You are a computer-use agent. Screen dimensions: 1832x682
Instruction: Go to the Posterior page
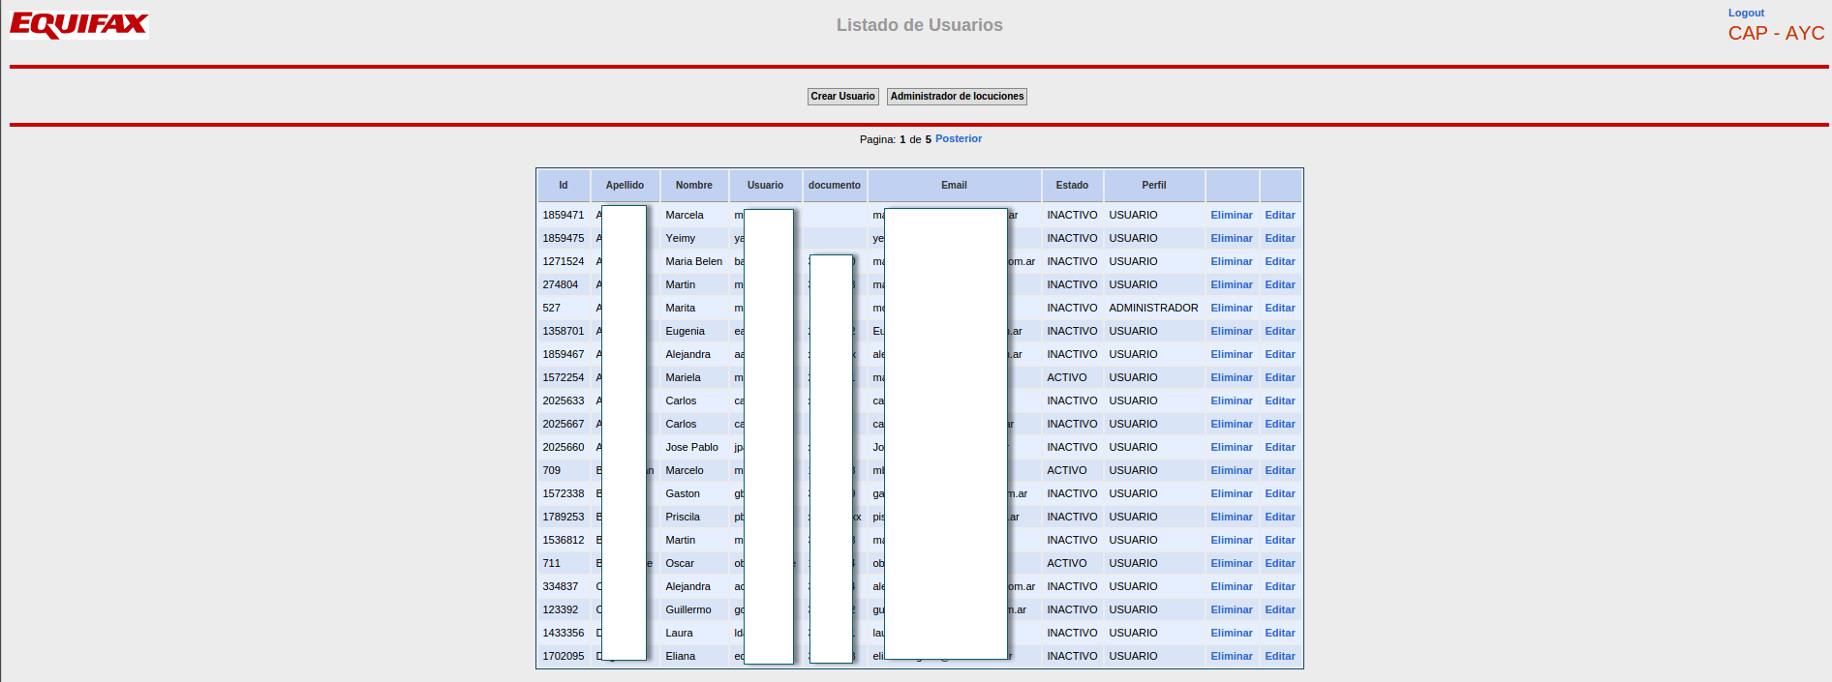(x=959, y=139)
